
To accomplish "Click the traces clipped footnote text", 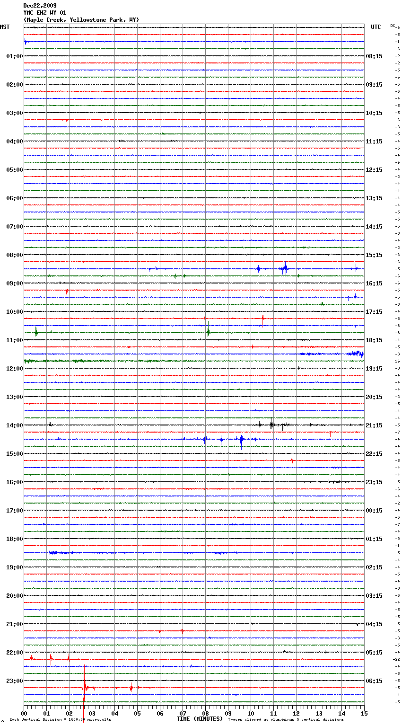I will pos(286,720).
